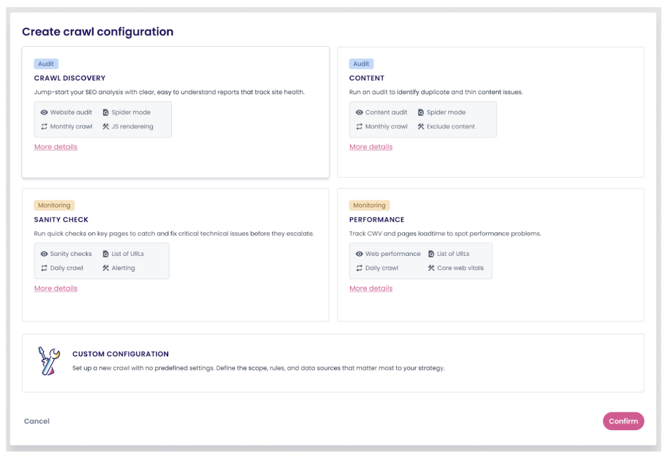Click the Monitoring badge on Performance card
Viewport: 666px width, 457px height.
[369, 205]
